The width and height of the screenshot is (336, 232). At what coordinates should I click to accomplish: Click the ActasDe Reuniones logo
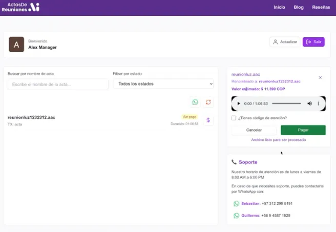click(23, 7)
